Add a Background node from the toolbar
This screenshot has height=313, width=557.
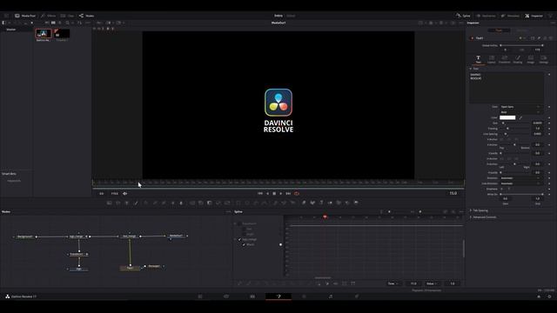pos(109,203)
